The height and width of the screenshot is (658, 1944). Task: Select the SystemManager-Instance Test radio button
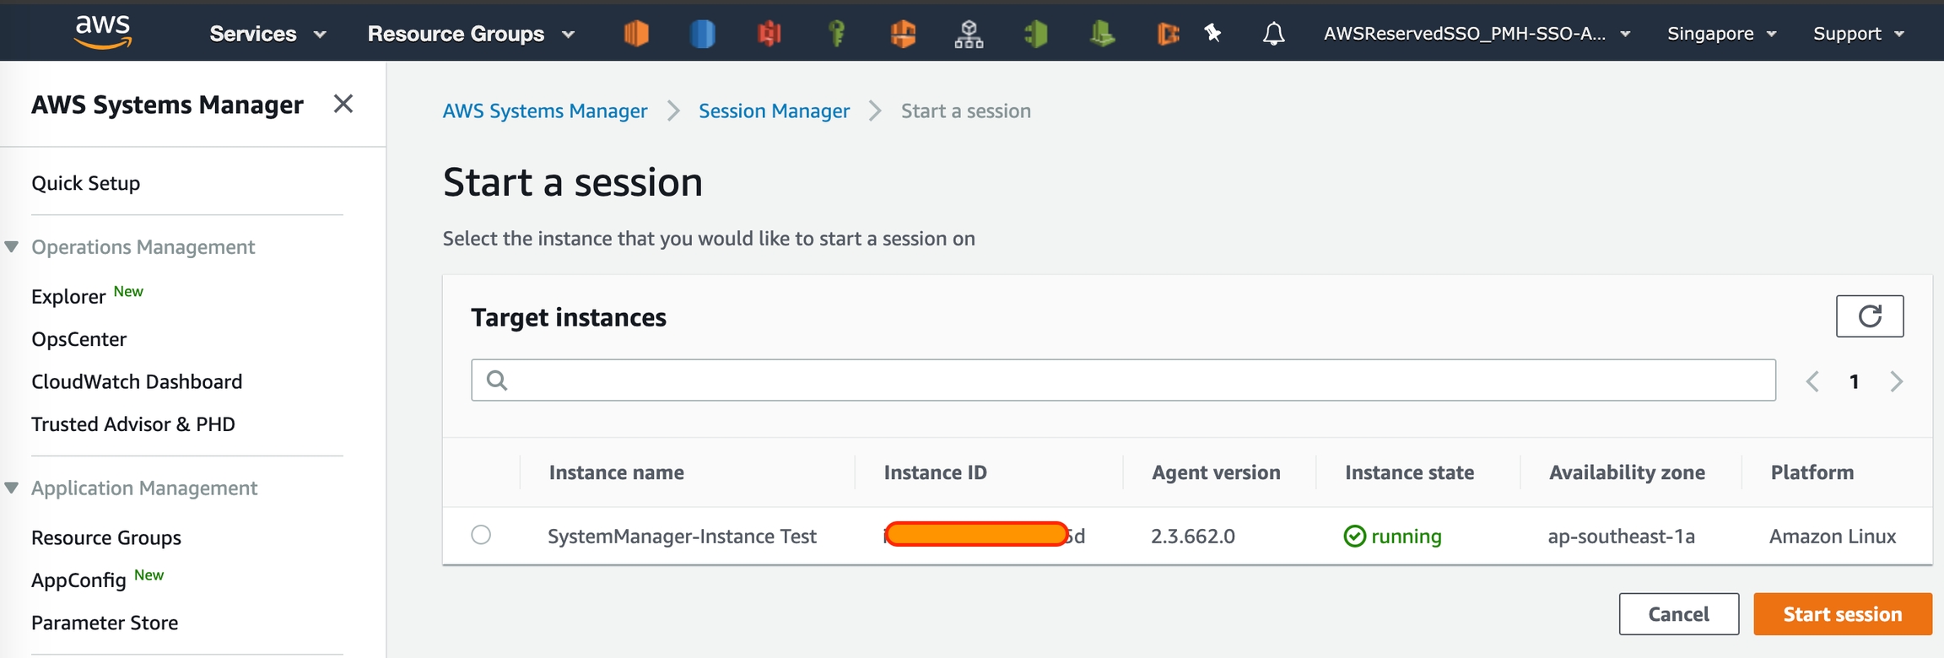click(481, 535)
